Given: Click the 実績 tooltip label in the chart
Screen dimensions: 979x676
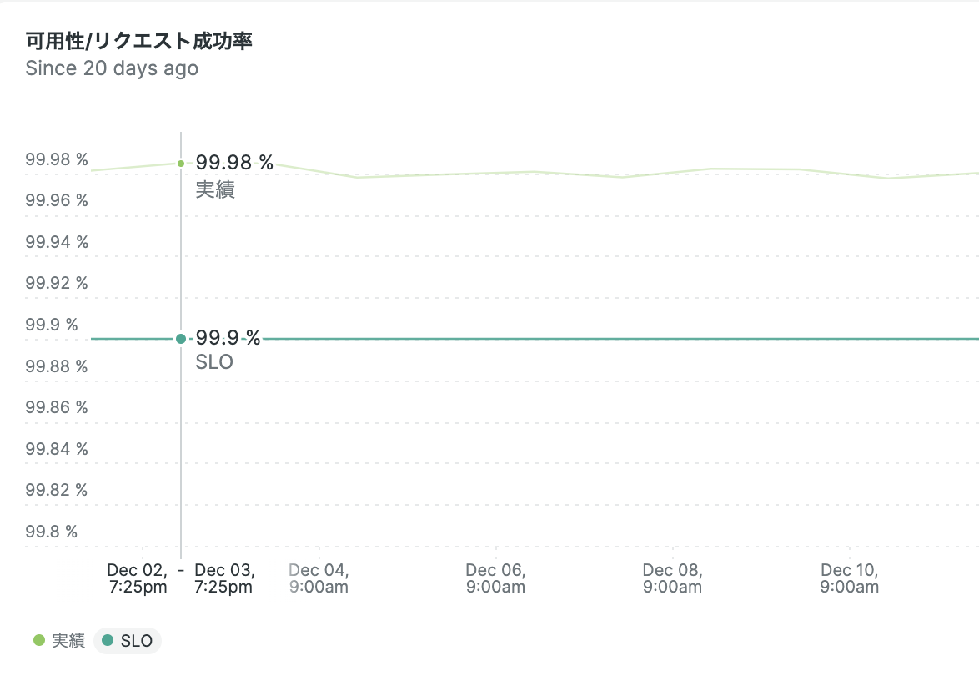Looking at the screenshot, I should (215, 189).
